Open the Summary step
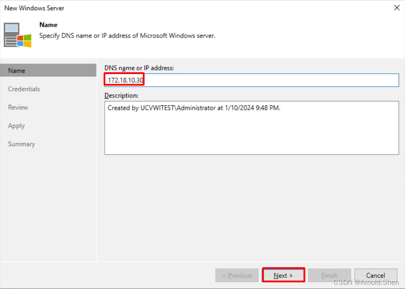Image resolution: width=405 pixels, height=289 pixels. pos(22,144)
